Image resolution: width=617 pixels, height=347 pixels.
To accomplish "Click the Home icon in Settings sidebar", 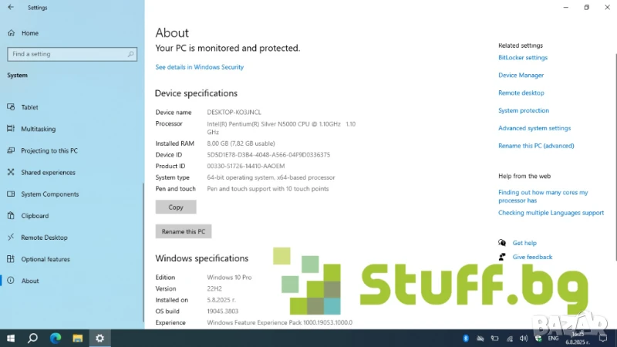I will click(x=11, y=33).
